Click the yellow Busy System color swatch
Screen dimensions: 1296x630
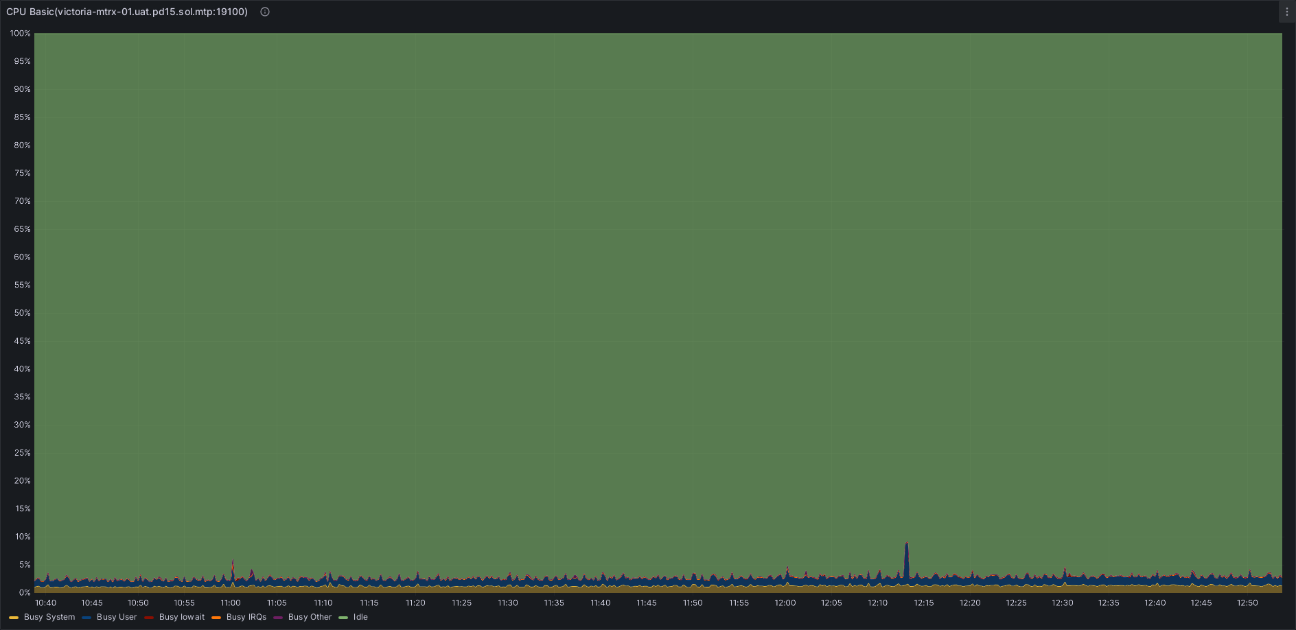tap(14, 618)
